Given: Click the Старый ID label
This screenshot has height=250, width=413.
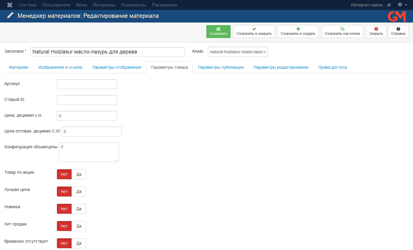Looking at the screenshot, I should click(x=14, y=99).
